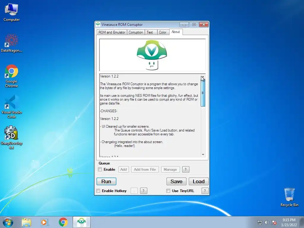
Task: Click the Action Center flag icon
Action: 274,222
